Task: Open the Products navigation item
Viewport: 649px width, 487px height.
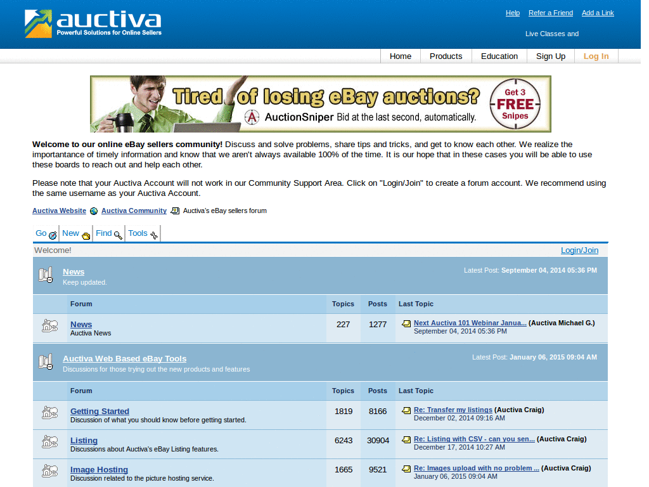Action: click(446, 56)
